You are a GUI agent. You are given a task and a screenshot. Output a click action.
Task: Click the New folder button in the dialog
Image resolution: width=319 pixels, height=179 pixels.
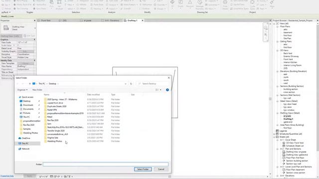point(37,89)
